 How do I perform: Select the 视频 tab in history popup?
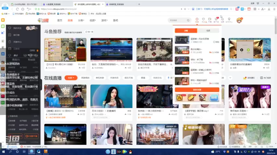(x=208, y=31)
